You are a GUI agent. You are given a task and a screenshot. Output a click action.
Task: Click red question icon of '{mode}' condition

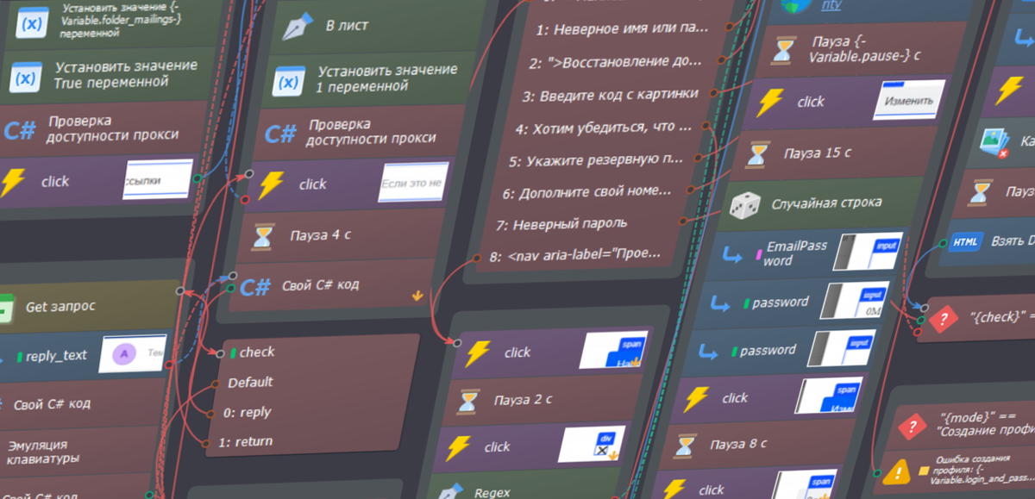[912, 427]
